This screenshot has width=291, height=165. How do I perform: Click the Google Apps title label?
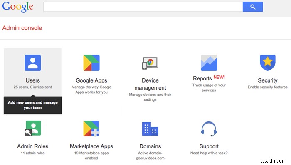point(91,81)
